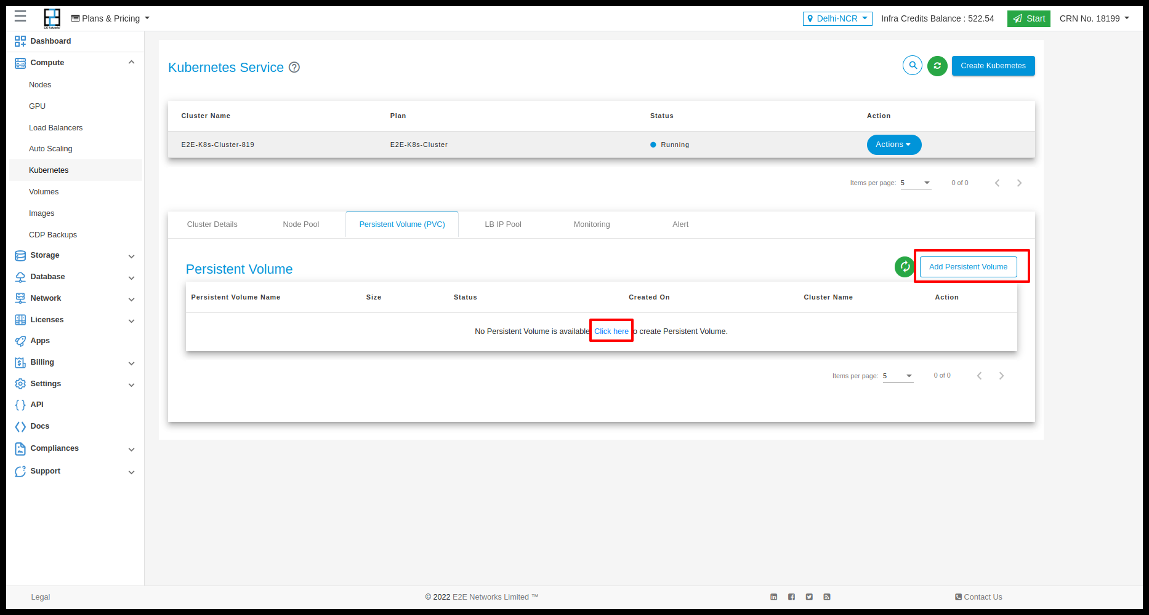This screenshot has height=615, width=1149.
Task: Expand the Network section chevron
Action: (x=131, y=299)
